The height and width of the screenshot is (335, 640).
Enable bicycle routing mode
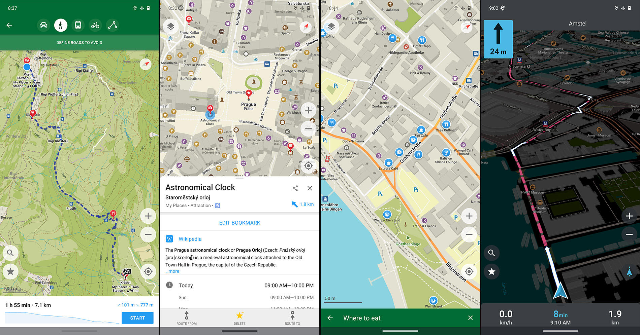click(x=95, y=25)
